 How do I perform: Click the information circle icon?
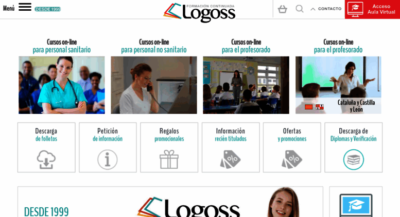click(108, 160)
